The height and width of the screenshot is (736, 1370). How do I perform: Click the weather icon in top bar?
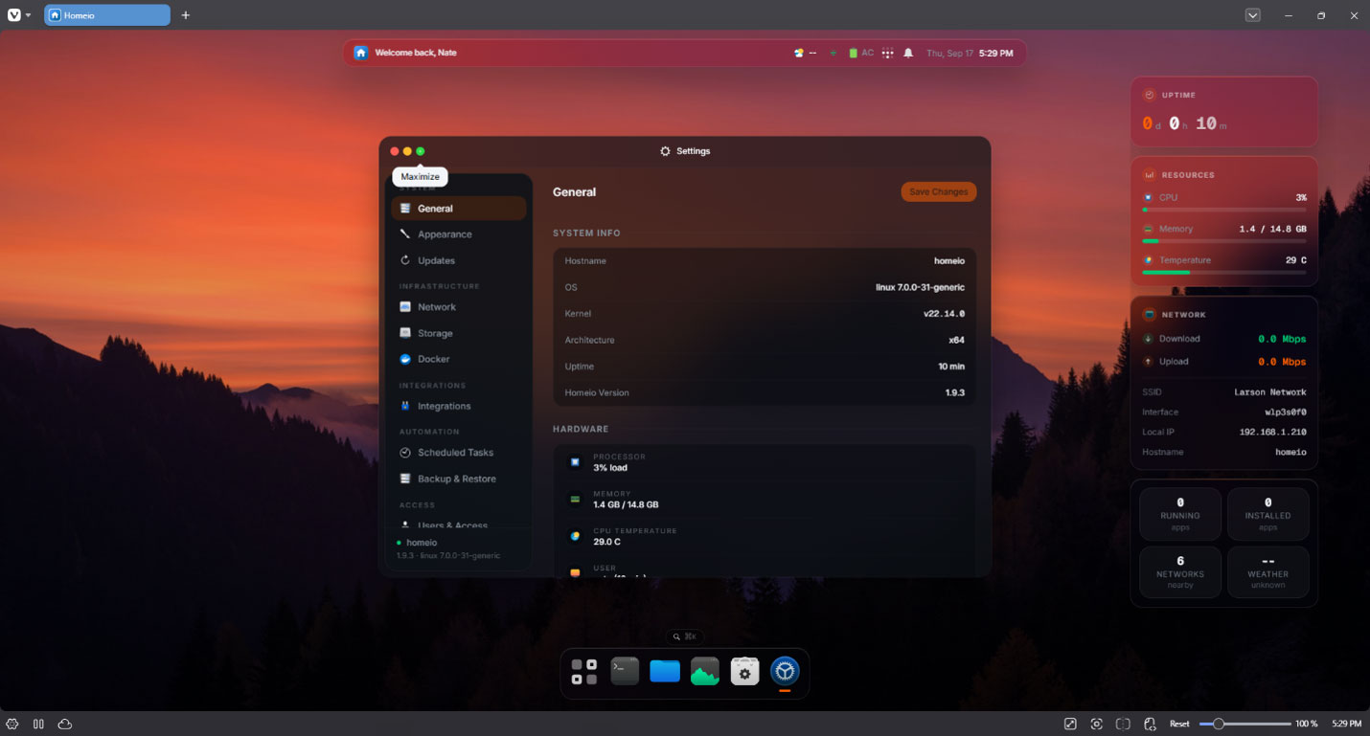click(799, 54)
